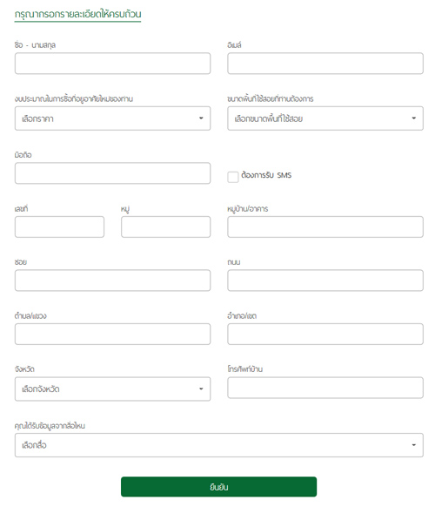Click the arrow on the province dropdown

click(x=201, y=389)
